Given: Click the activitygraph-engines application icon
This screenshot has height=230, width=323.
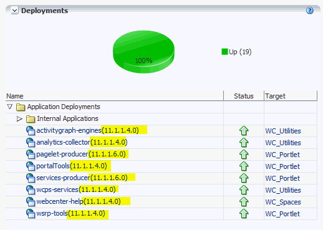Looking at the screenshot, I should [31, 131].
